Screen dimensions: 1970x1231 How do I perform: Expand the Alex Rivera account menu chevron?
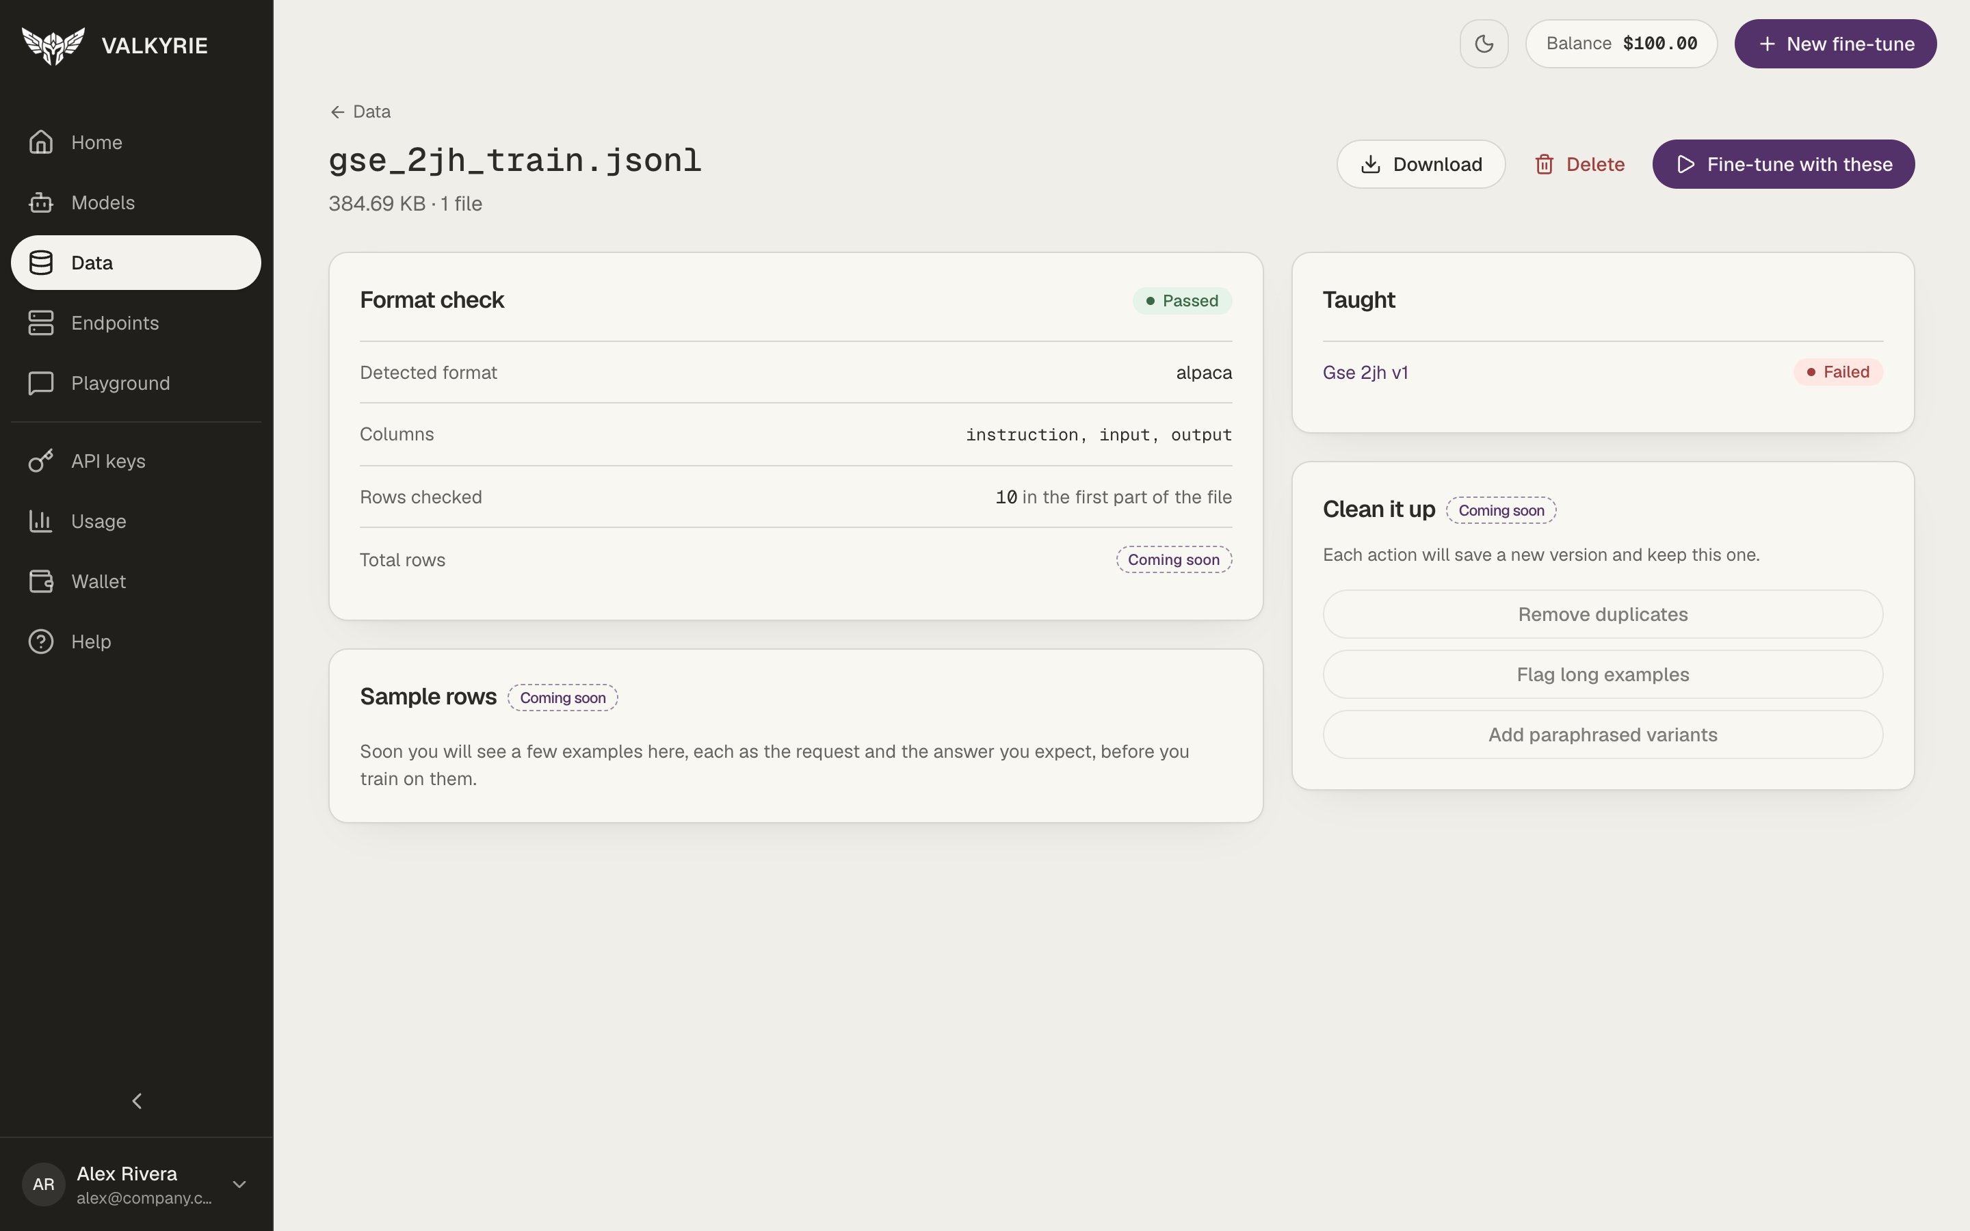(239, 1184)
